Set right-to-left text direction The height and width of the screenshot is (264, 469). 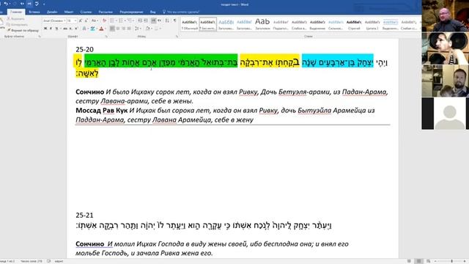coord(160,21)
